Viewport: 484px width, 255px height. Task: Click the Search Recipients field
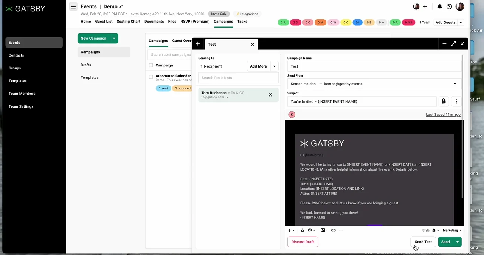coord(238,78)
